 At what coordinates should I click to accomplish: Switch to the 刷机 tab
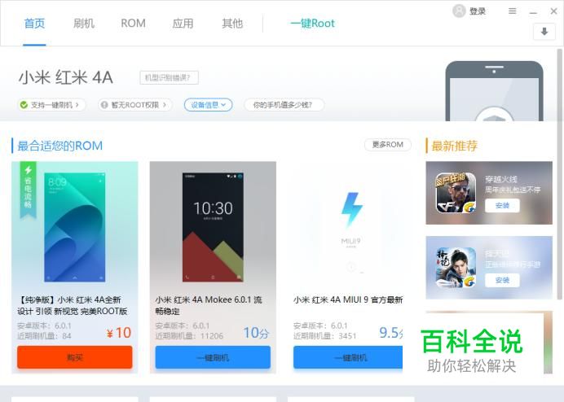[x=84, y=24]
